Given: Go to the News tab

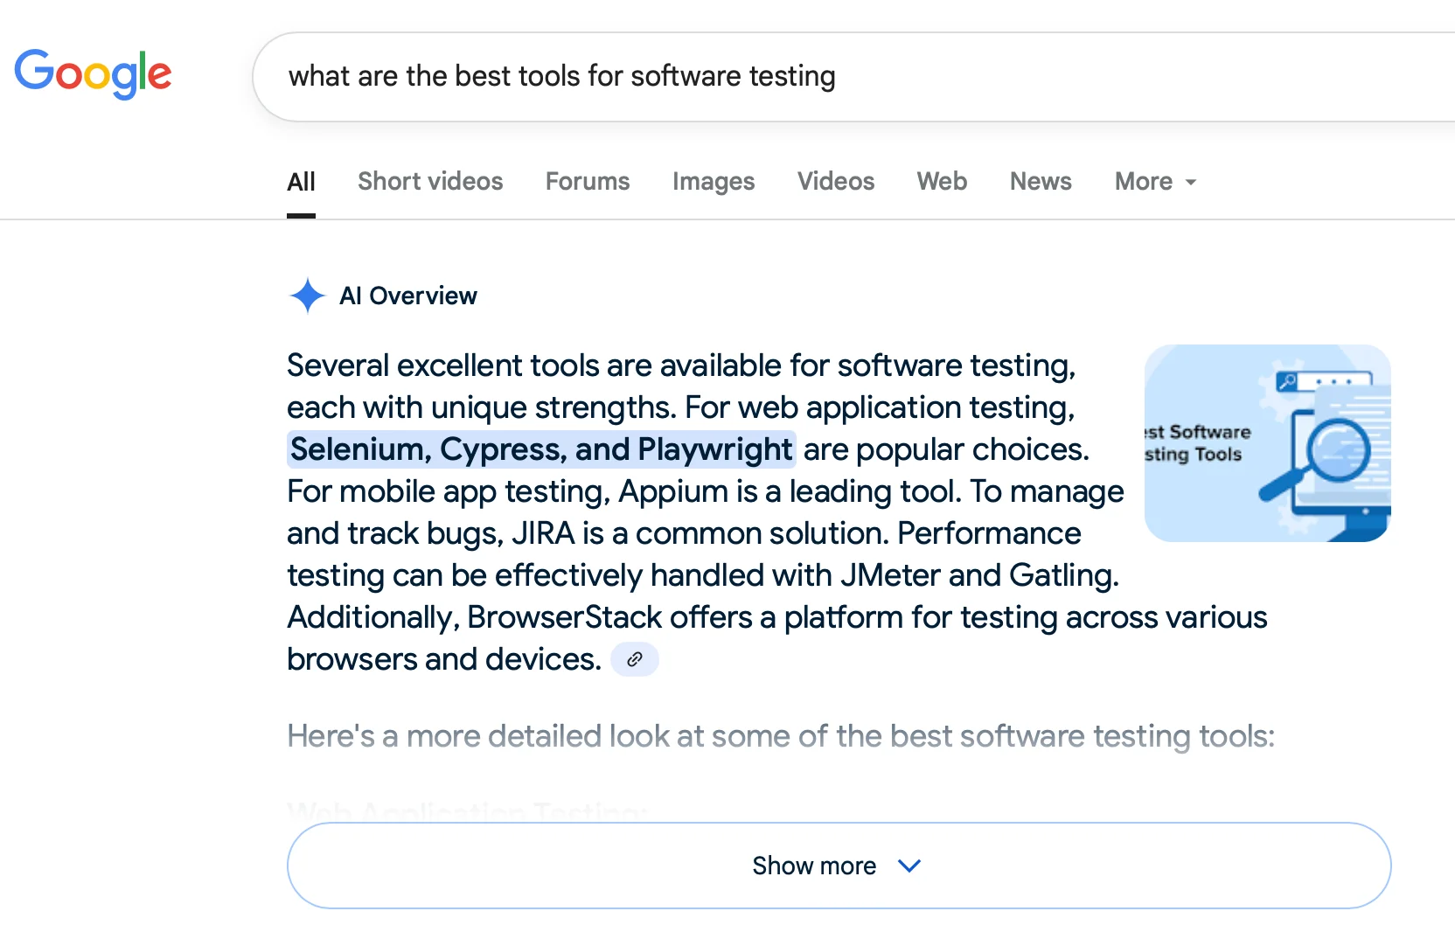Looking at the screenshot, I should click(1041, 181).
